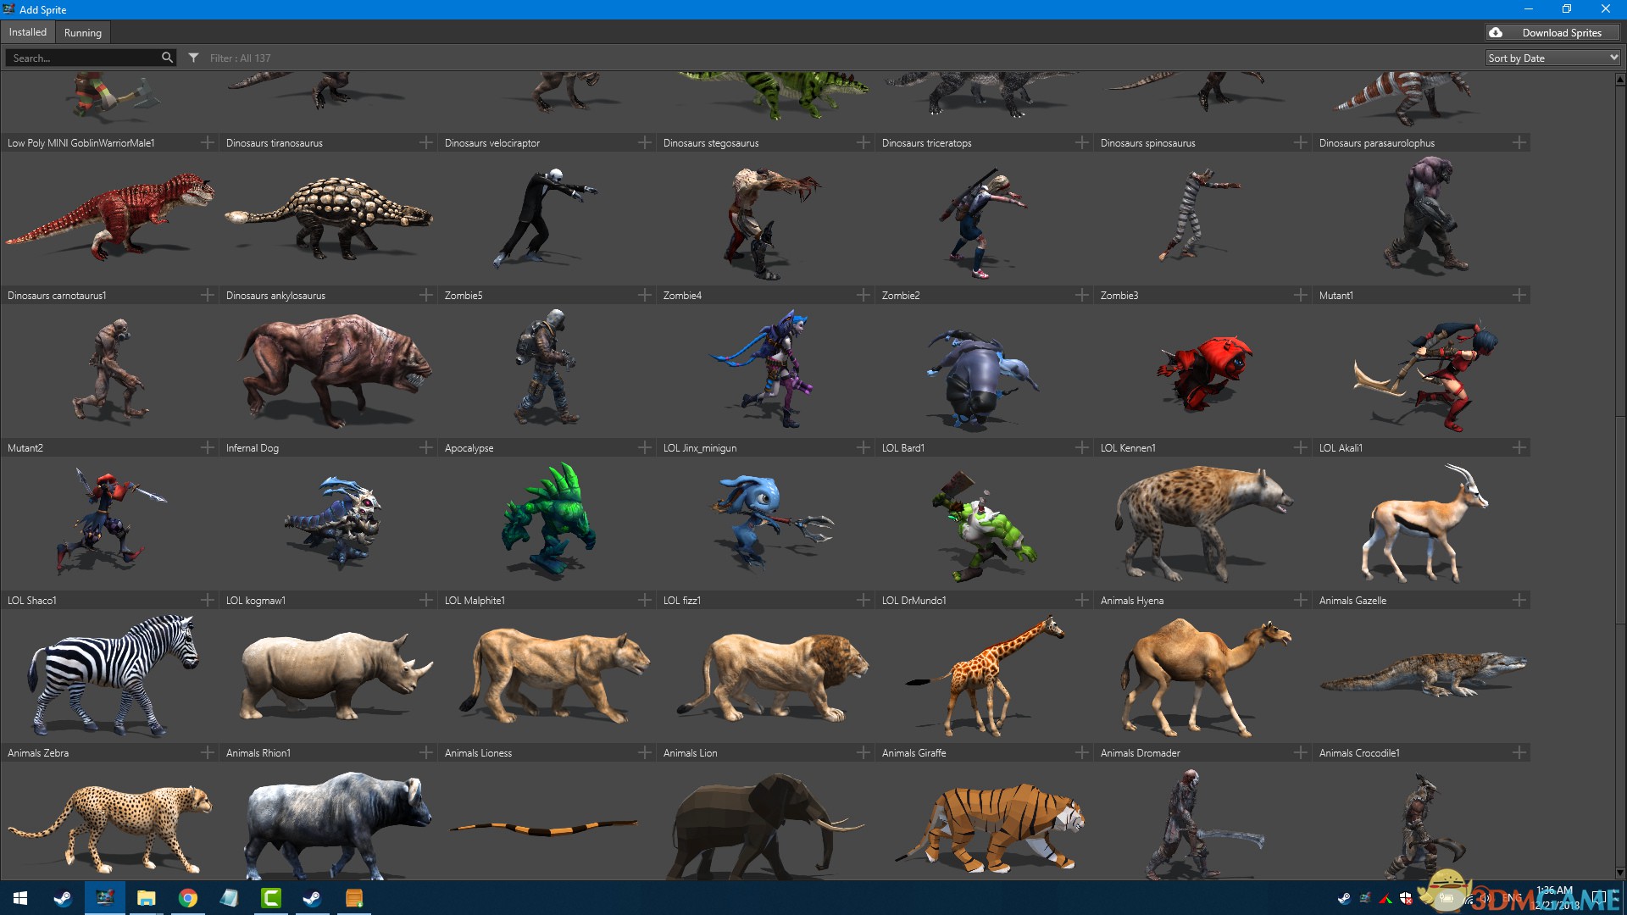Viewport: 1627px width, 915px height.
Task: Add Dinosaurs ankylosaurus via plus icon
Action: click(x=426, y=295)
